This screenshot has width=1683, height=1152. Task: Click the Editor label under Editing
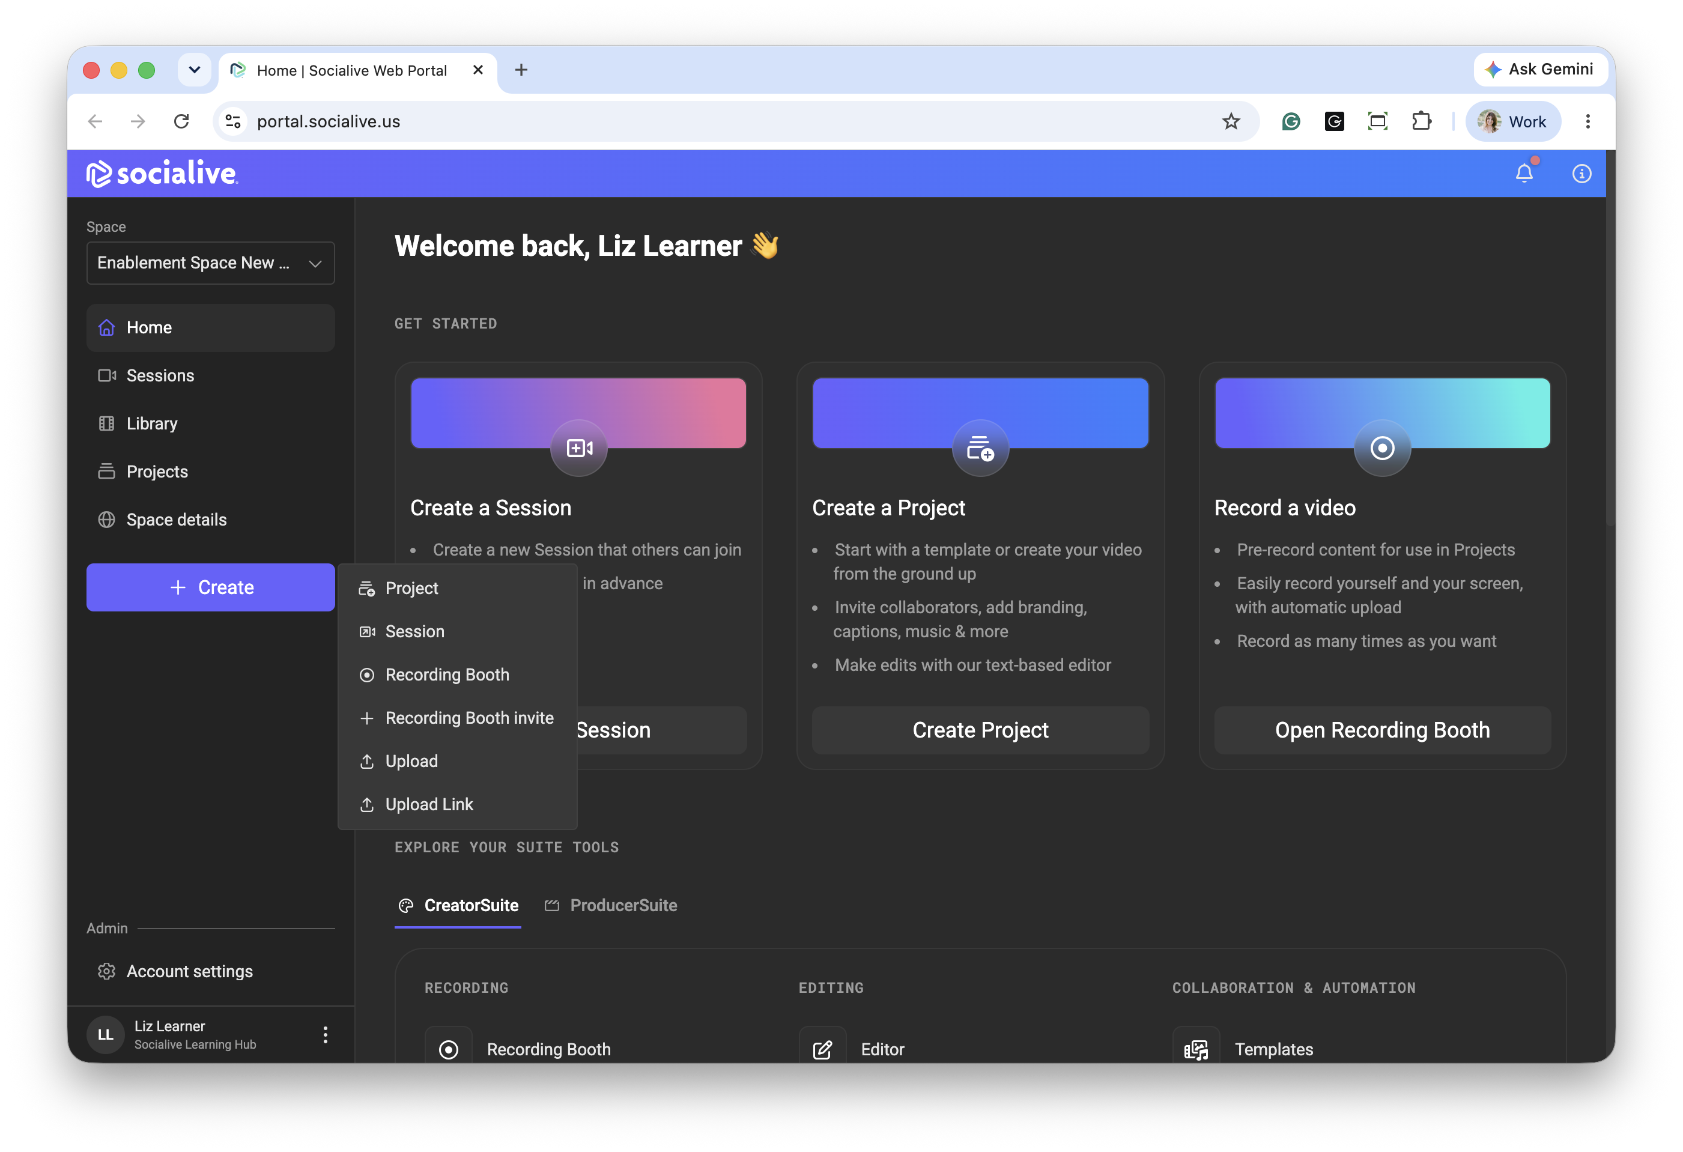[883, 1049]
